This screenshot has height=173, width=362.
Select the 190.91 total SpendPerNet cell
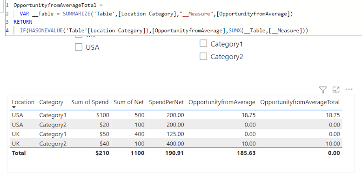pyautogui.click(x=174, y=153)
